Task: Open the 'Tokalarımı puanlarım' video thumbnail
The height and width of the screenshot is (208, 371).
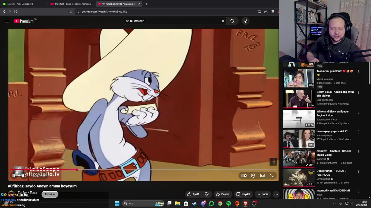Action: coord(299,79)
